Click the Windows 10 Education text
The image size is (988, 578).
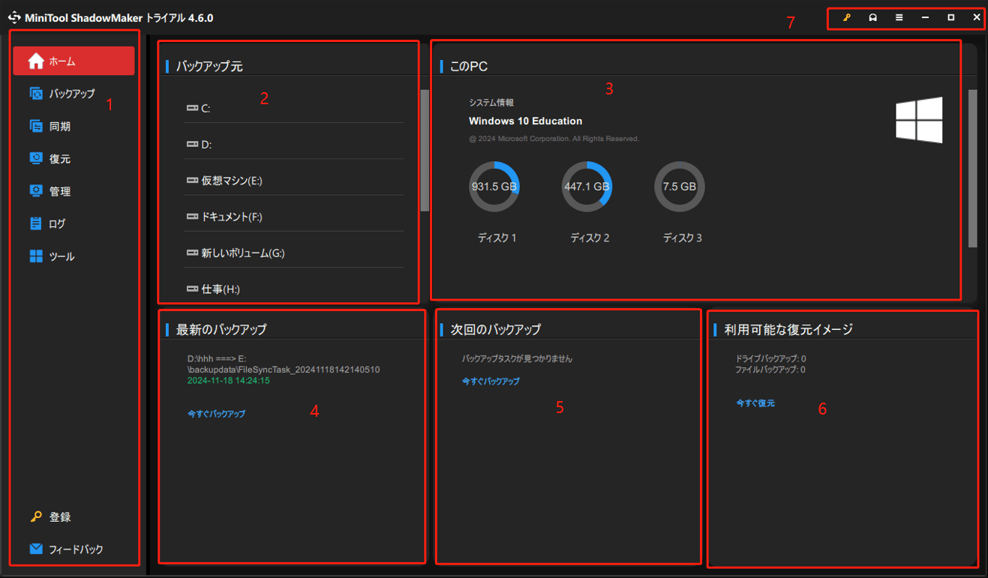point(525,121)
